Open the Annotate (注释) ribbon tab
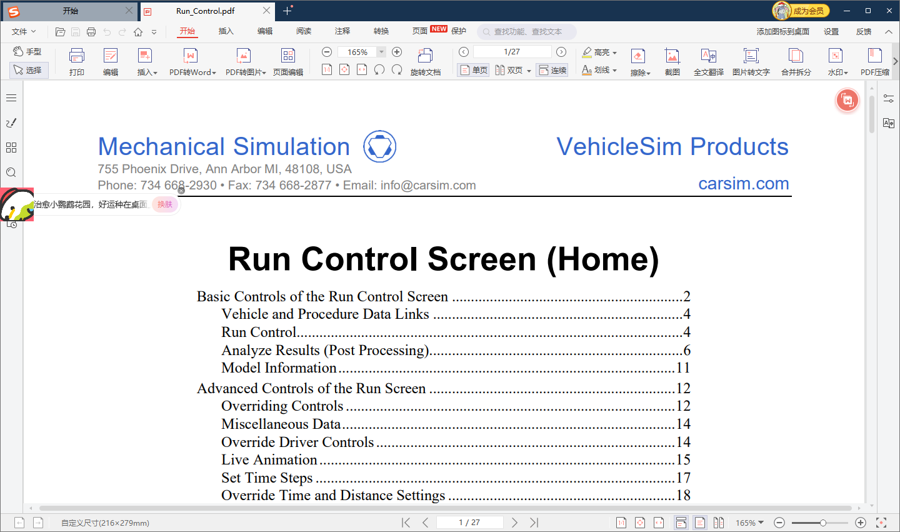 tap(342, 31)
